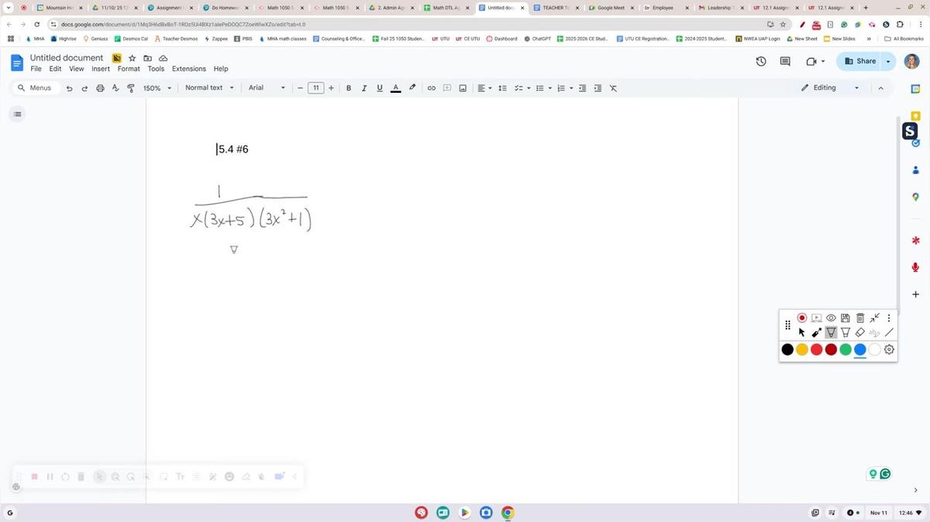Rename the document by clicking Untitled document
The width and height of the screenshot is (930, 522).
[x=68, y=57]
